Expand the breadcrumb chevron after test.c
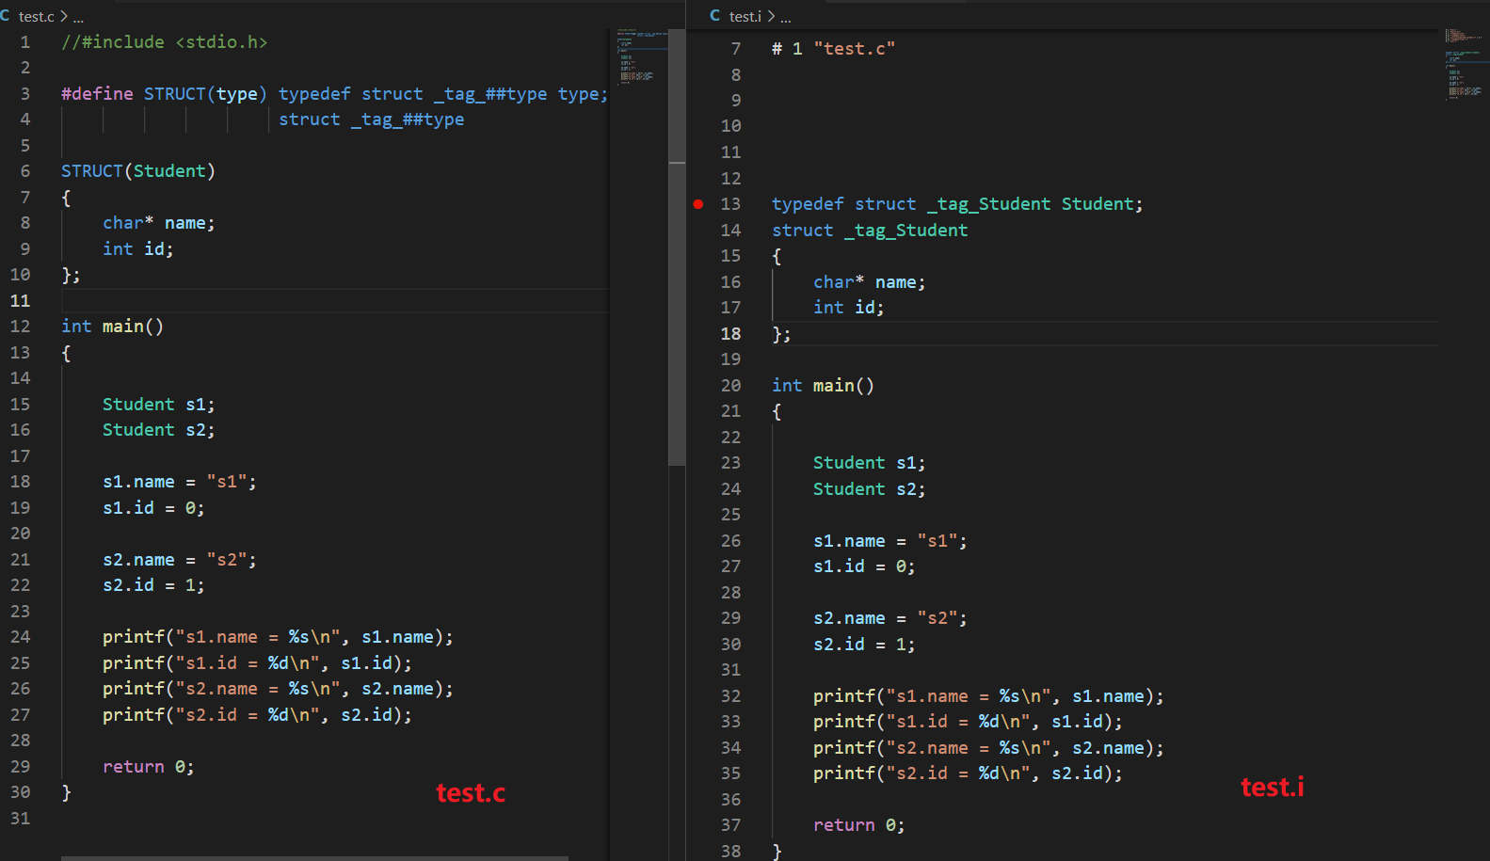1490x861 pixels. (64, 17)
